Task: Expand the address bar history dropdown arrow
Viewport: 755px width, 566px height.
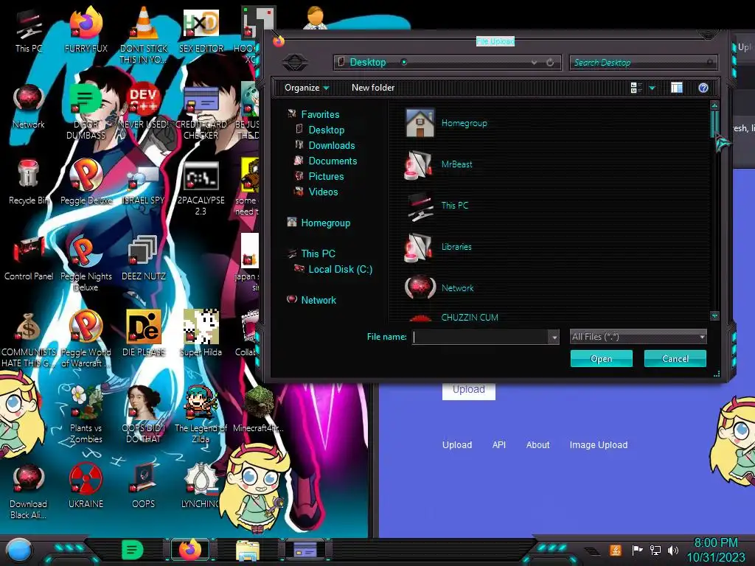Action: 534,63
